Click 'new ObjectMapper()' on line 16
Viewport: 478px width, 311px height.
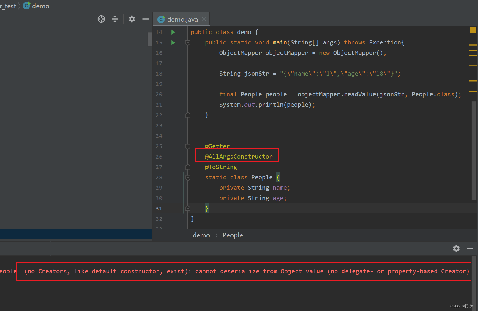point(351,53)
